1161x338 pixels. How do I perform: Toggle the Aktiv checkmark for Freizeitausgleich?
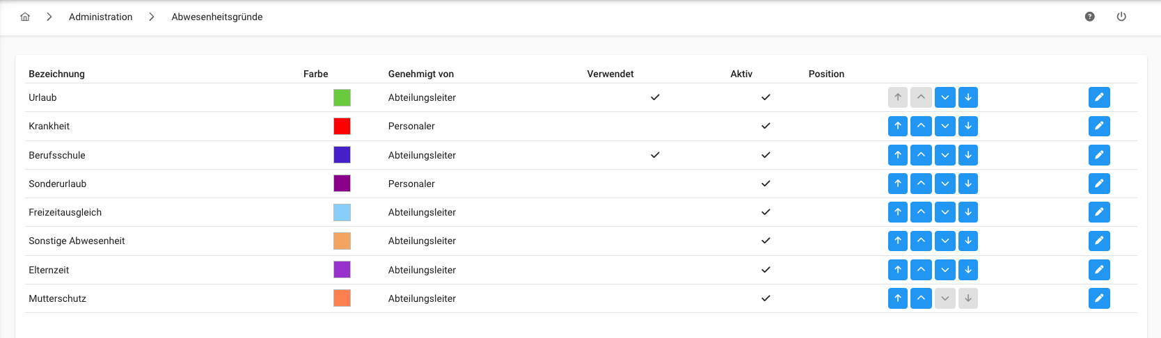pos(766,212)
